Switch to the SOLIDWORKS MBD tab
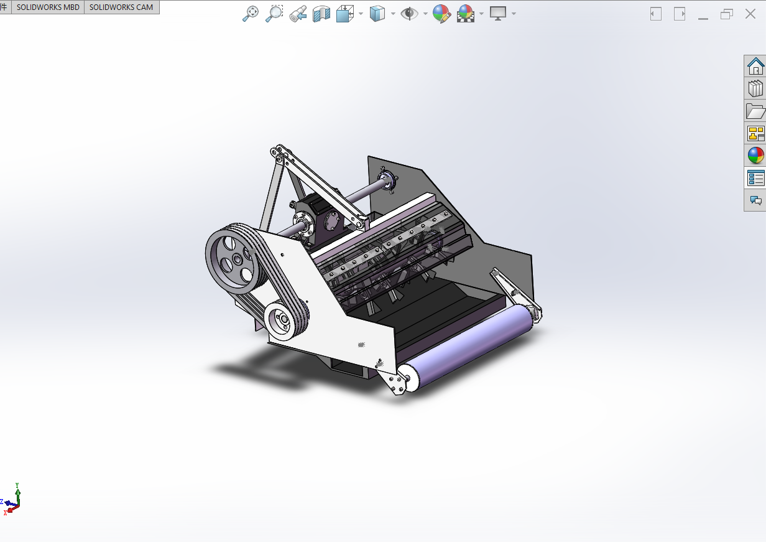766x542 pixels. (x=48, y=7)
